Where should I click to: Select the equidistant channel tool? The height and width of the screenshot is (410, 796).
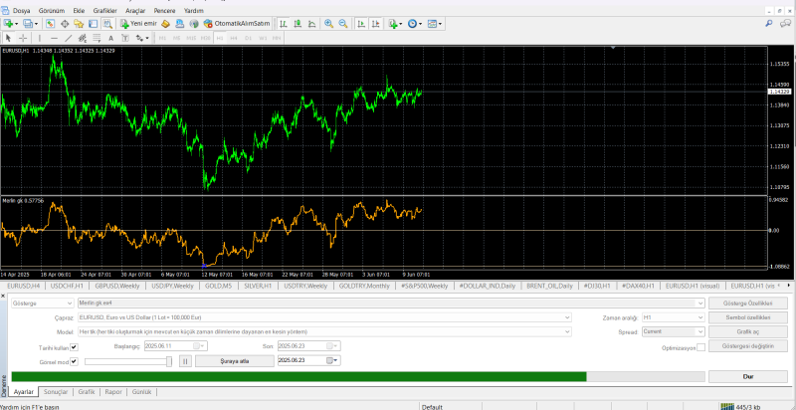[83, 38]
